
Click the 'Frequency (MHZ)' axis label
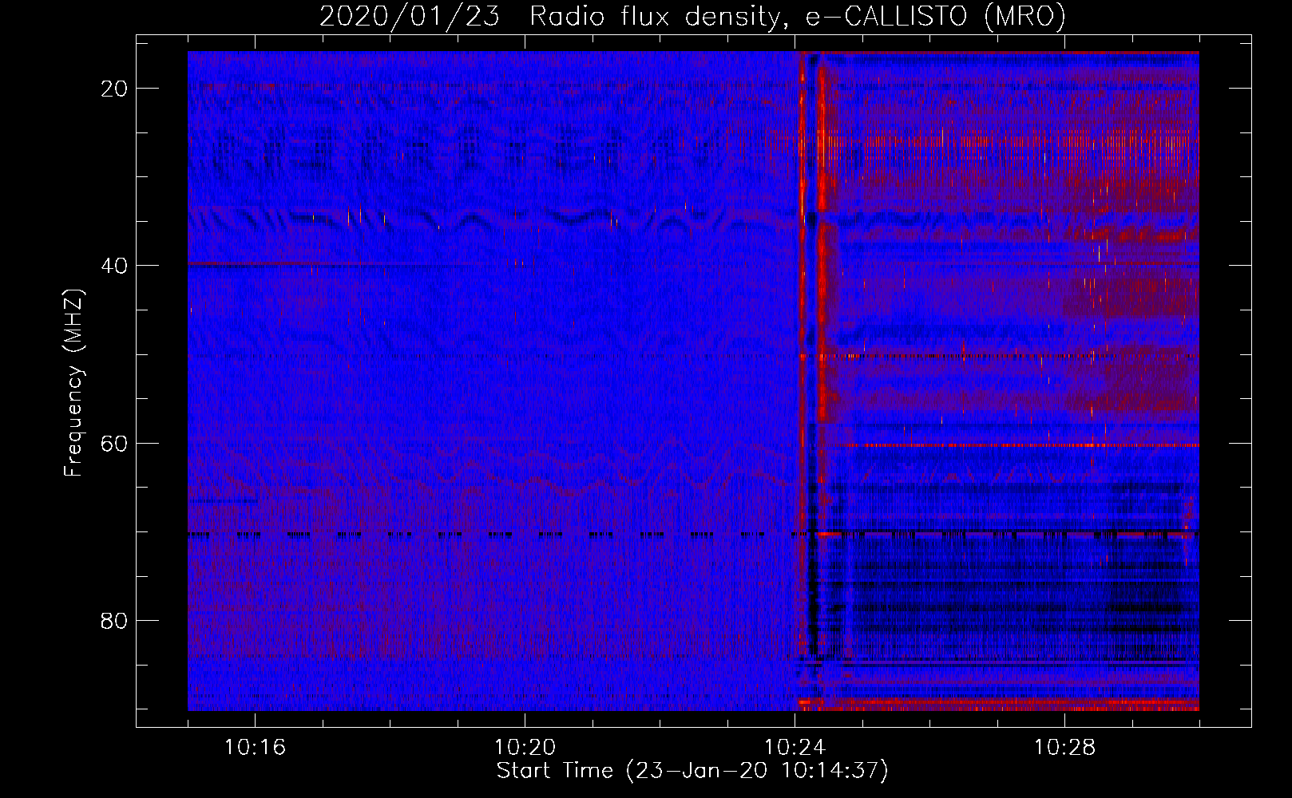click(x=73, y=383)
